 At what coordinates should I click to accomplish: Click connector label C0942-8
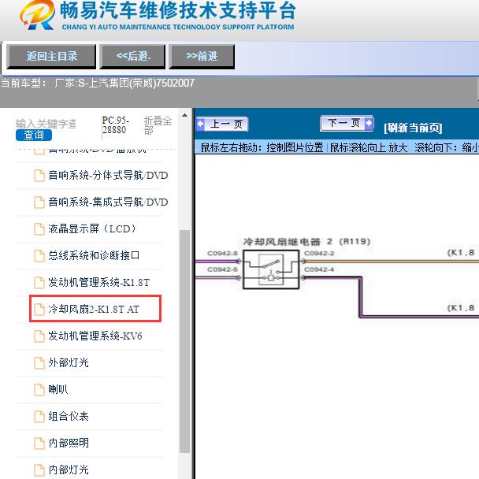(x=222, y=253)
